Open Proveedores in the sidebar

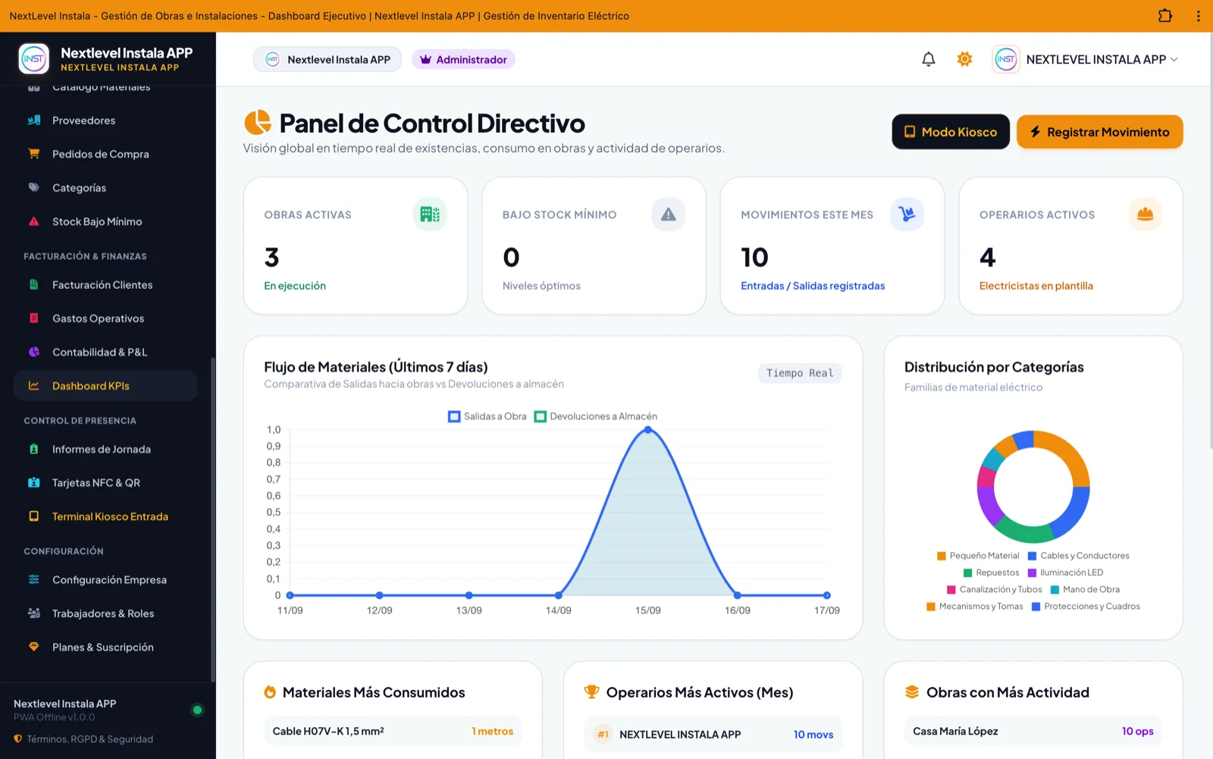[105, 121]
